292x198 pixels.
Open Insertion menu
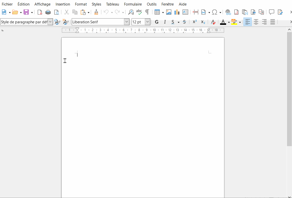coord(63,4)
